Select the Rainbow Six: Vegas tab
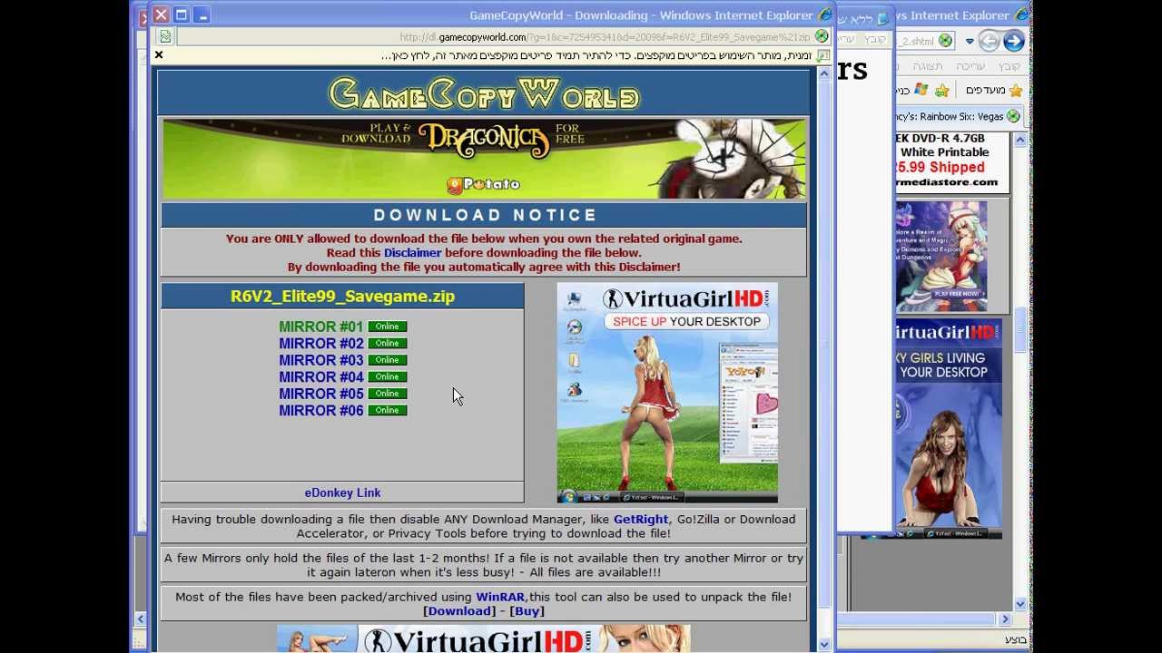Screen dimensions: 1162x653 (x=958, y=116)
